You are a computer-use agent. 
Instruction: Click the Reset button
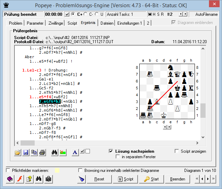[x=99, y=179]
